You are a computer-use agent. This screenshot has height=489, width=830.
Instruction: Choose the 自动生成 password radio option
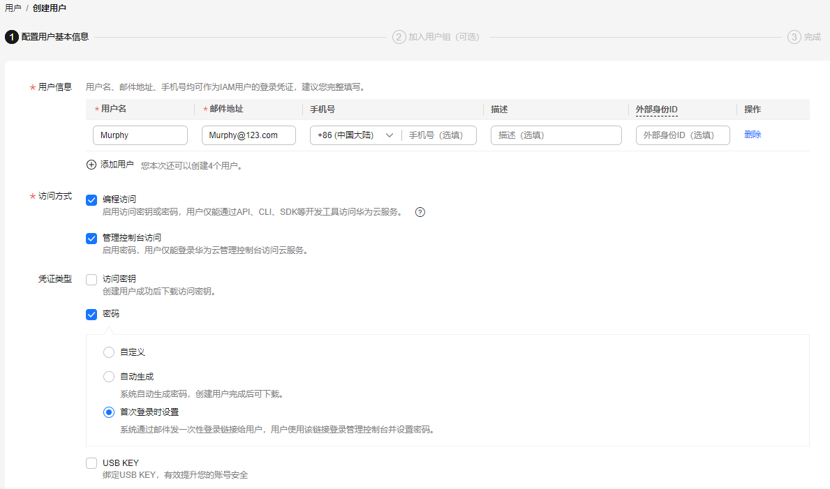[109, 377]
